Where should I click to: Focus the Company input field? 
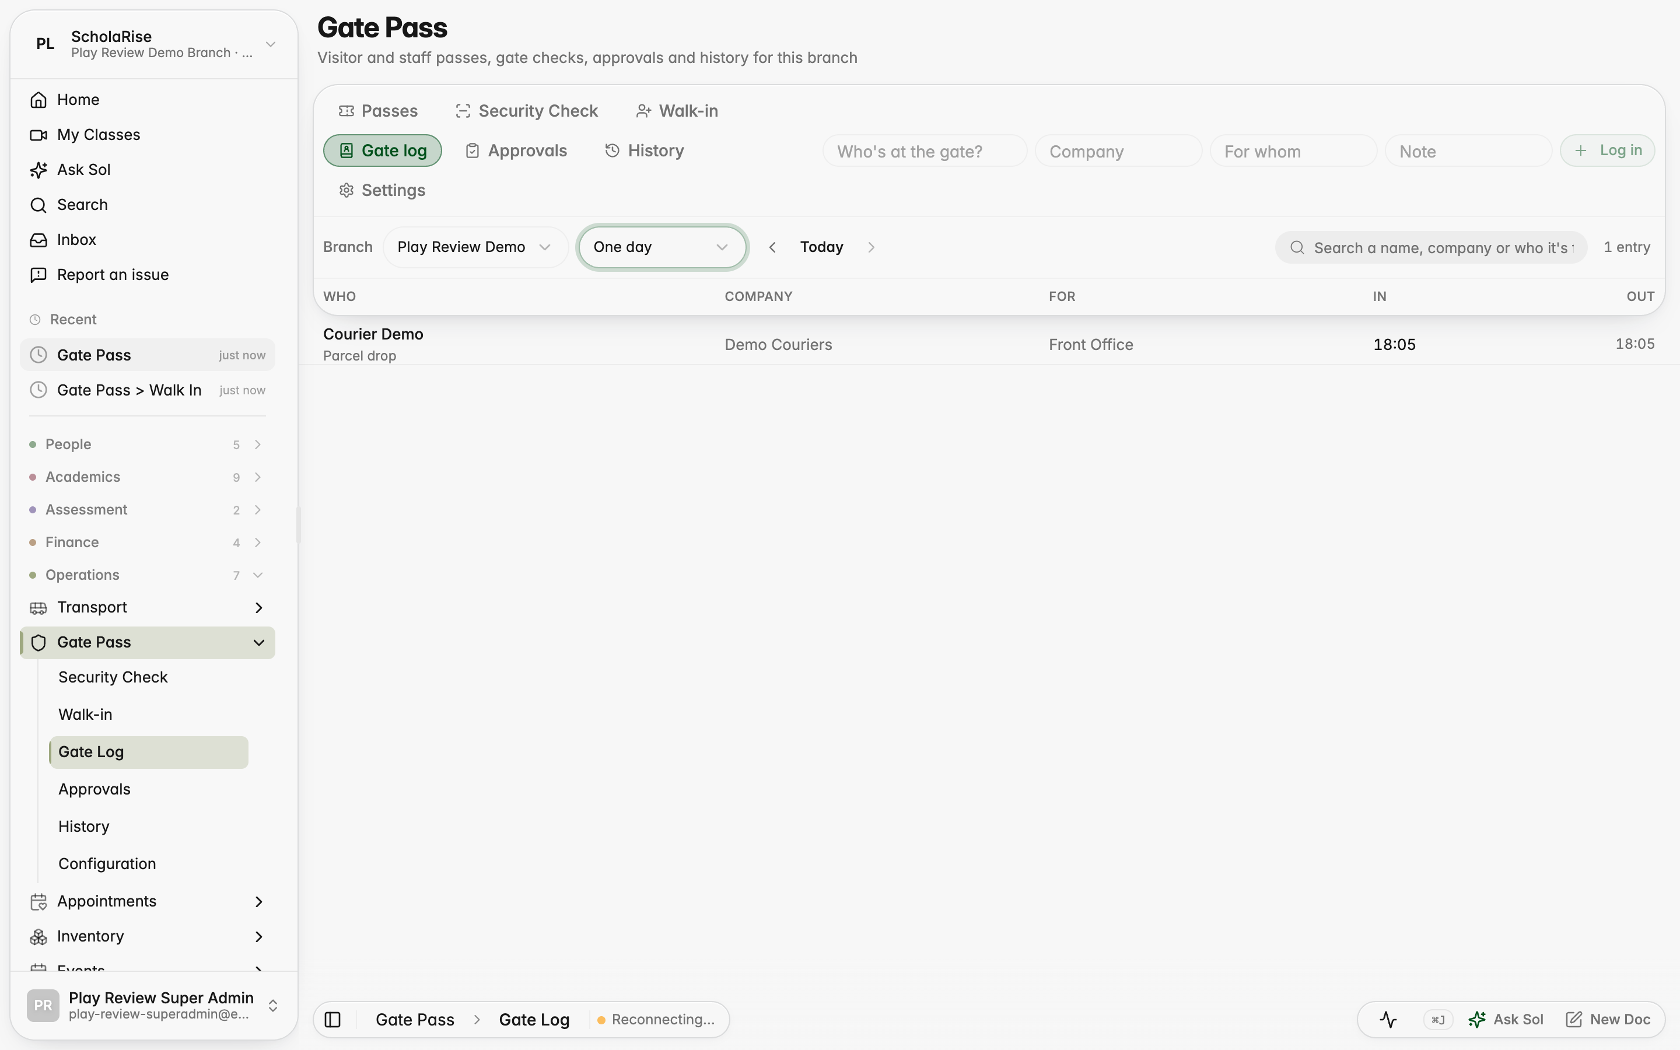point(1118,150)
